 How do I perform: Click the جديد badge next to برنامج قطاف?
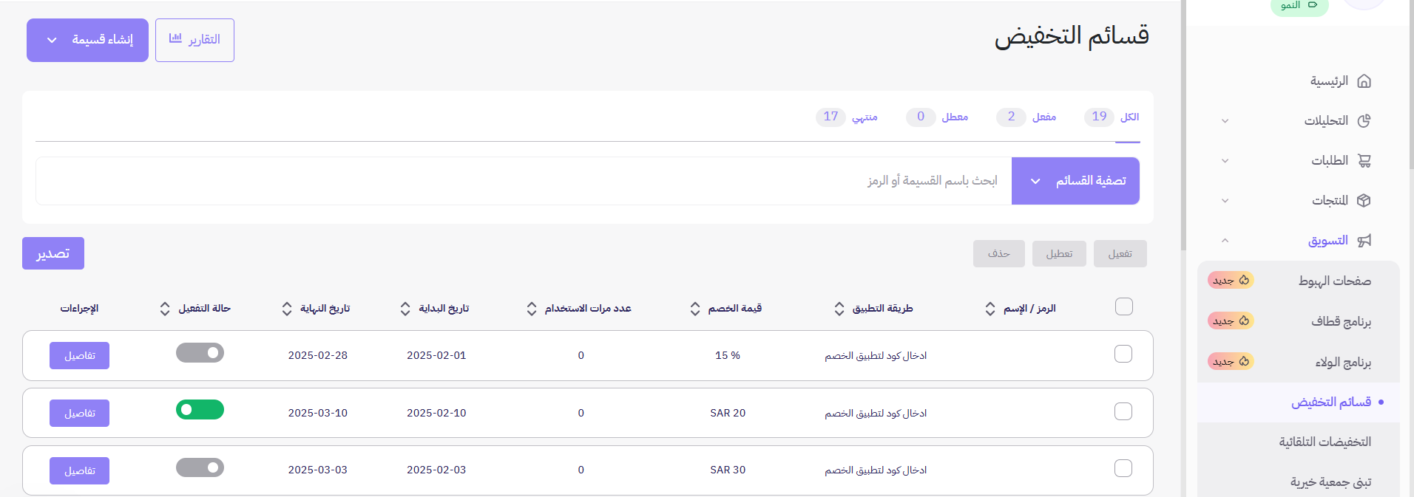[1231, 321]
